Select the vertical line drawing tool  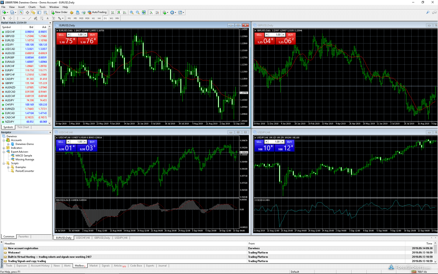click(x=18, y=18)
